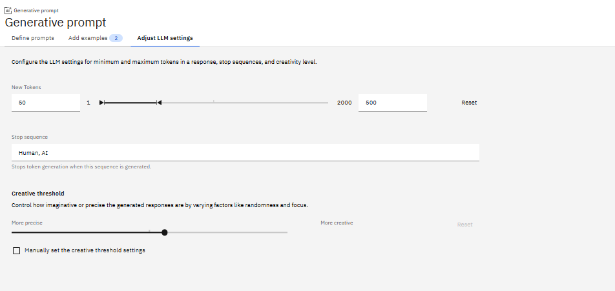Click the 2000 maximum label of tokens slider
The image size is (615, 291).
coord(344,103)
